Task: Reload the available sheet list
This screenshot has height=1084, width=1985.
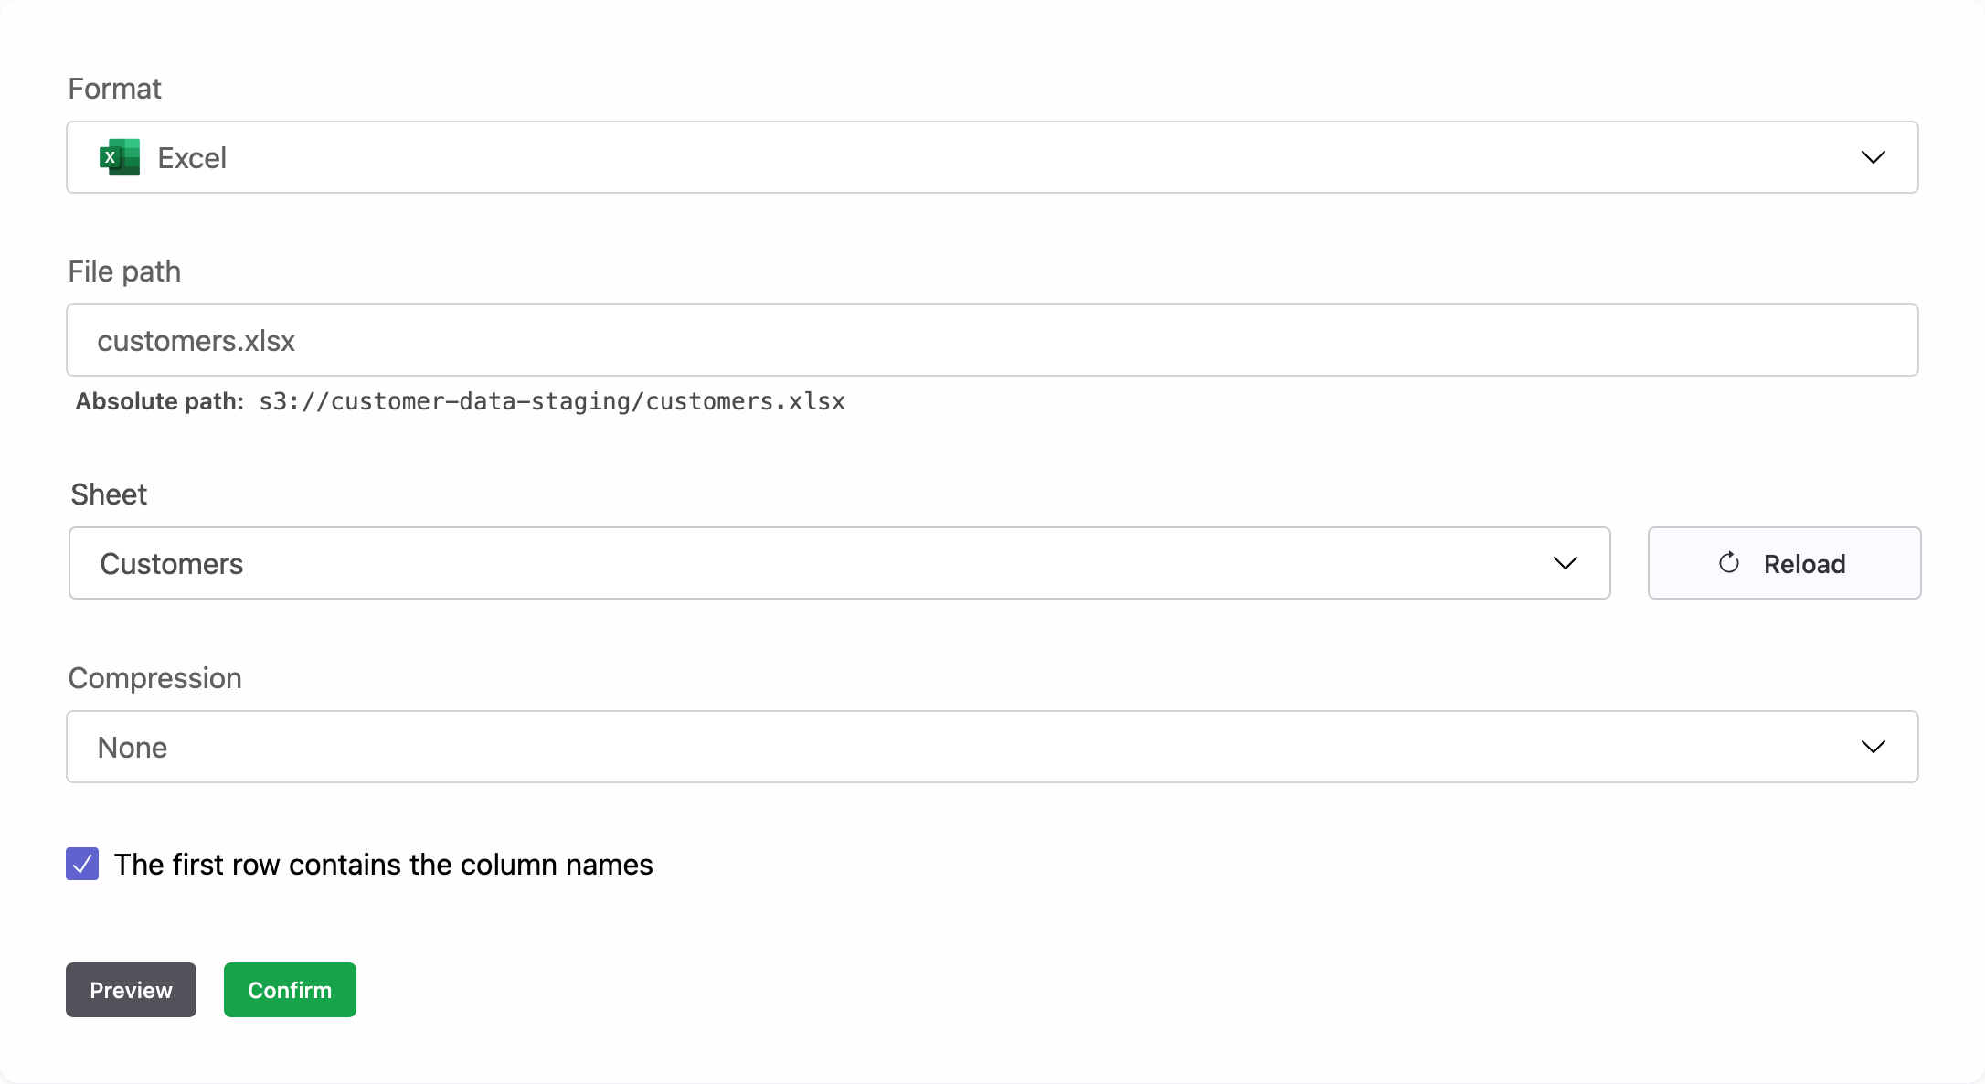Action: (x=1783, y=563)
